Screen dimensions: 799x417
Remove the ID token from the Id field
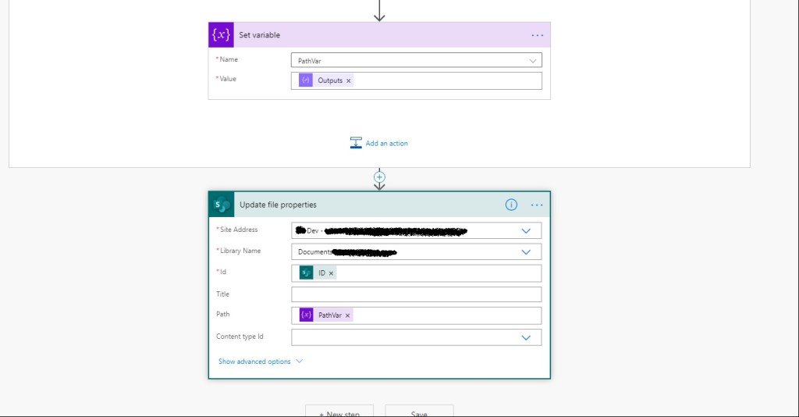coord(331,273)
